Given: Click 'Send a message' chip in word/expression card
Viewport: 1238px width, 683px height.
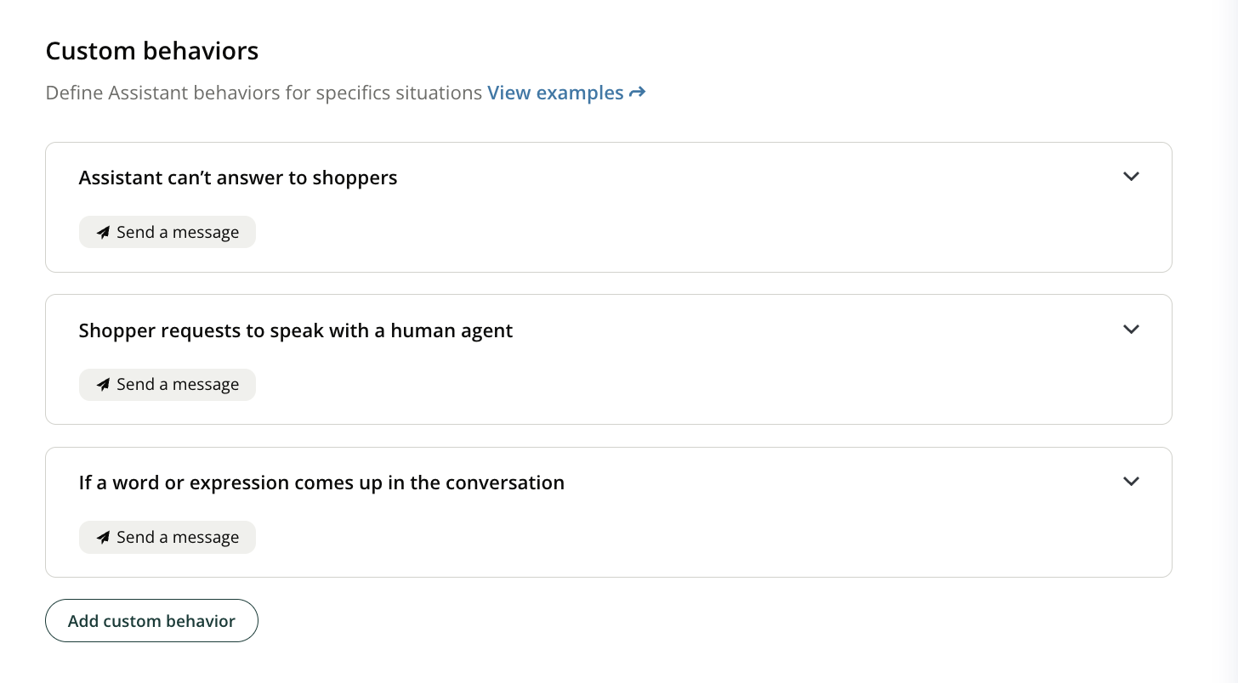Looking at the screenshot, I should coord(177,538).
